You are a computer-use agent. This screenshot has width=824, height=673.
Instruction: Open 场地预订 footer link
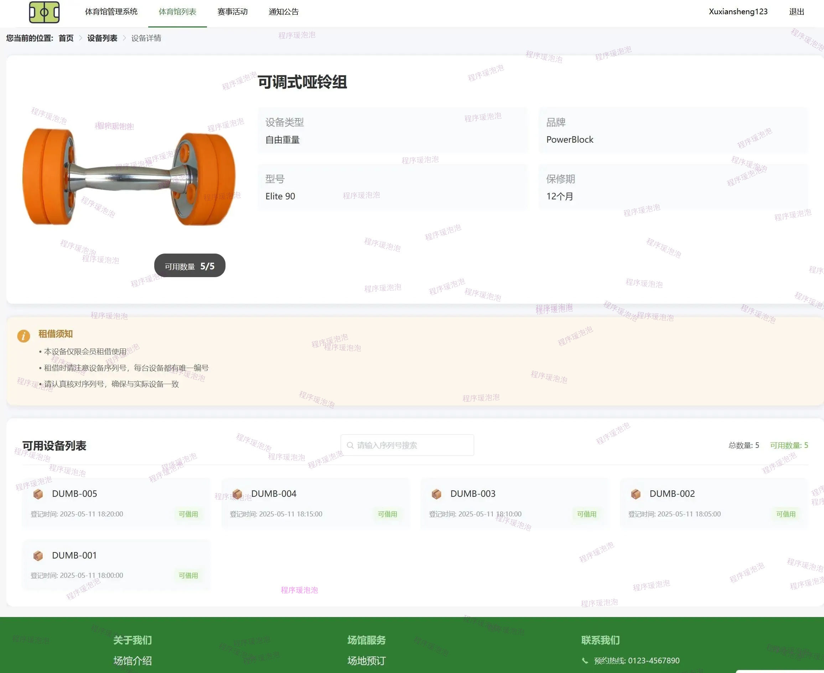[x=366, y=661]
